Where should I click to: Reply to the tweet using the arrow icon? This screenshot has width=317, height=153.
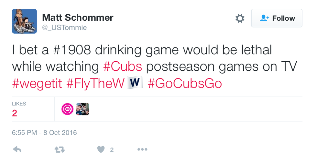[x=17, y=149]
